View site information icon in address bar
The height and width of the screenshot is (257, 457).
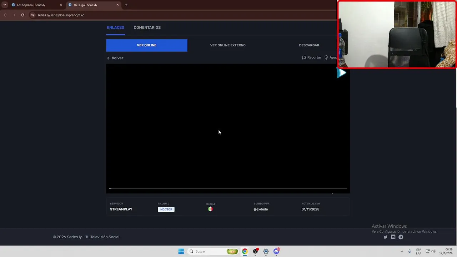pyautogui.click(x=33, y=15)
